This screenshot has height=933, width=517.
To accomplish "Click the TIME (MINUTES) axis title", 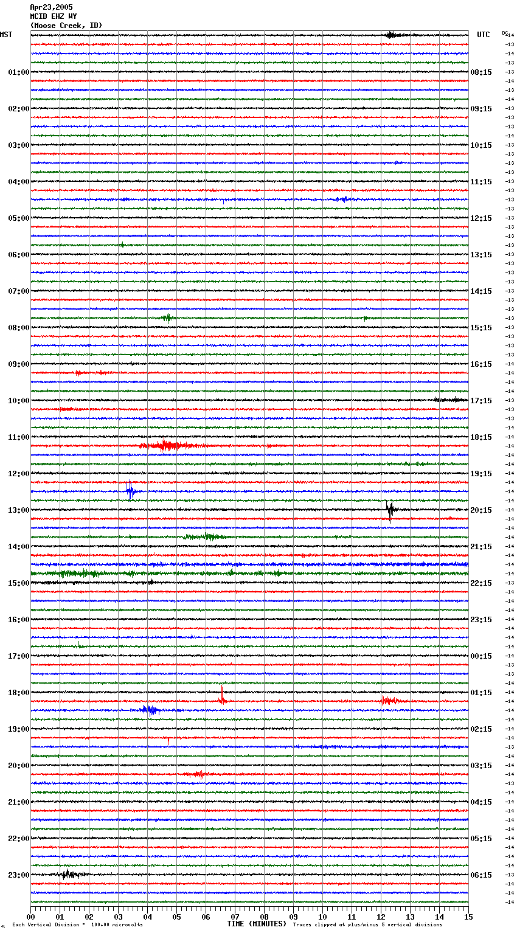I will [257, 924].
